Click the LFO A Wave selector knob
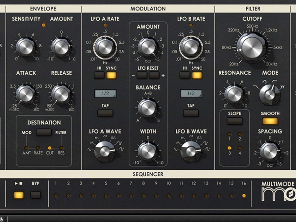 coord(105,151)
